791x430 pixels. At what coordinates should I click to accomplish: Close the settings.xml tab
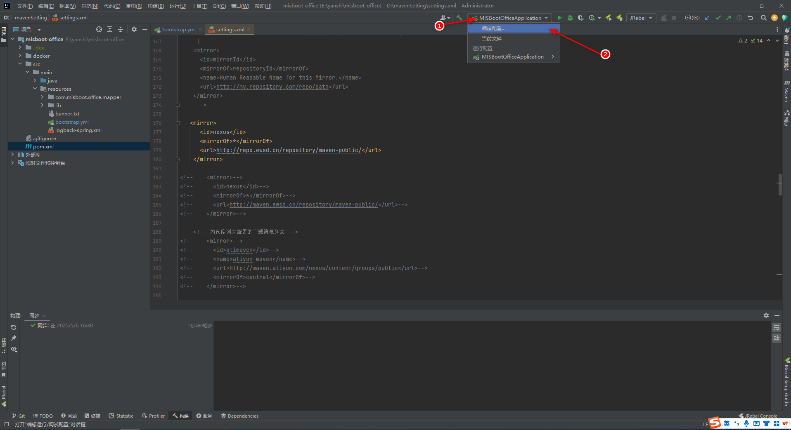pyautogui.click(x=249, y=29)
